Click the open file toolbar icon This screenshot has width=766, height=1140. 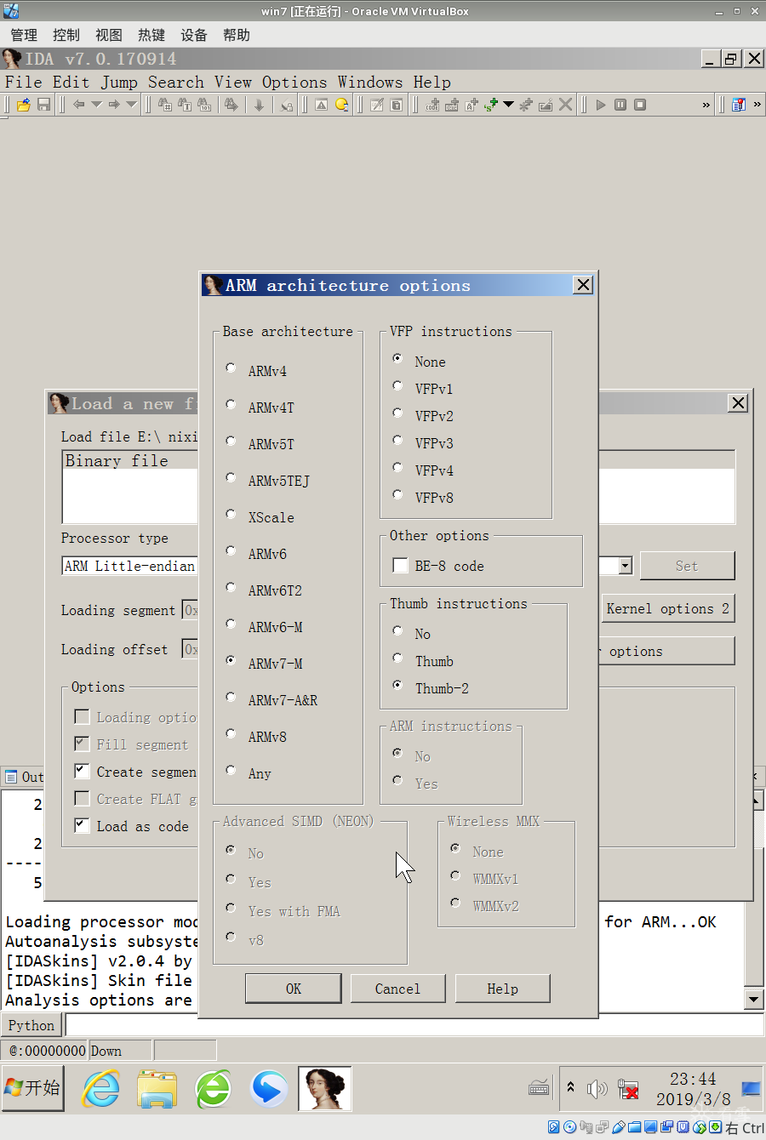click(x=23, y=105)
